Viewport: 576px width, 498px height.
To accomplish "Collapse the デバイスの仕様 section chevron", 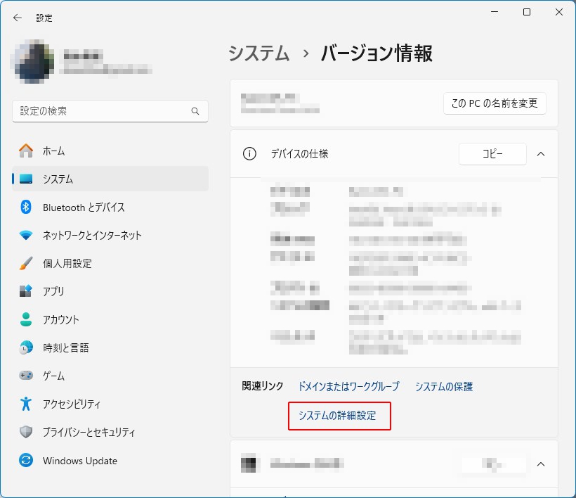I will click(x=541, y=154).
